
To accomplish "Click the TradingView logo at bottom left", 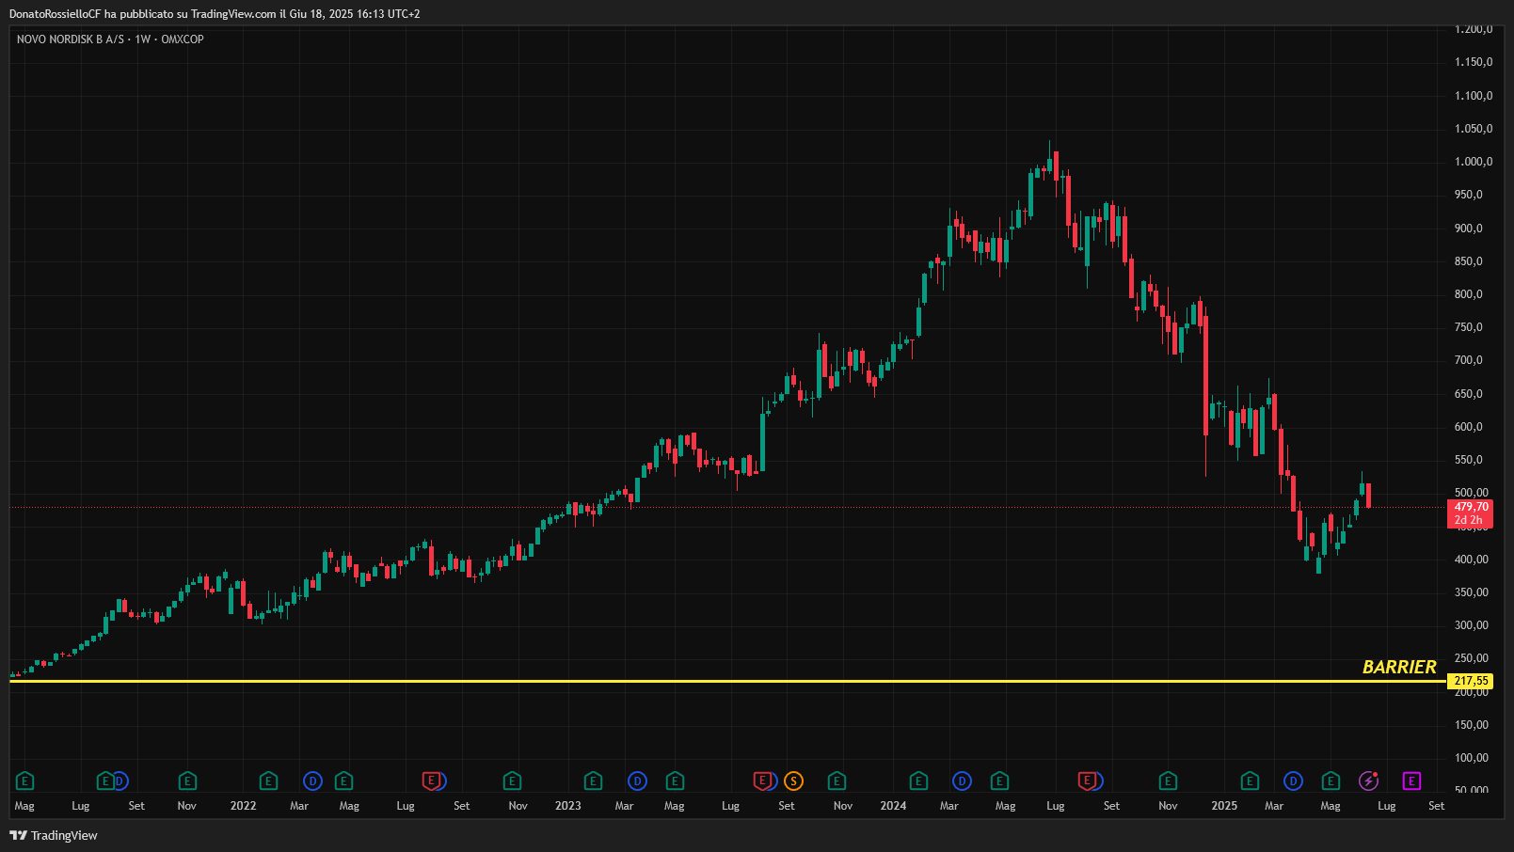I will 54,835.
